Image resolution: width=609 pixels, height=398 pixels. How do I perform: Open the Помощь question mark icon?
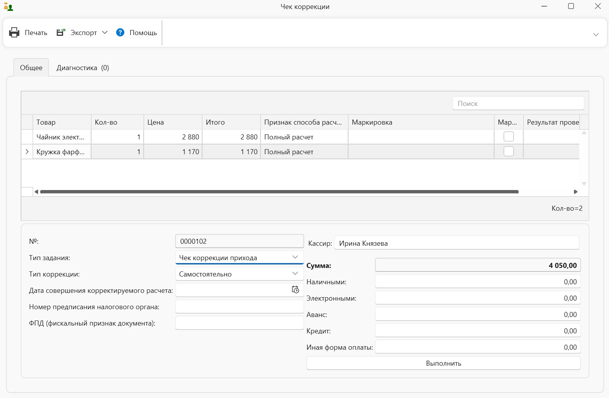pyautogui.click(x=120, y=32)
